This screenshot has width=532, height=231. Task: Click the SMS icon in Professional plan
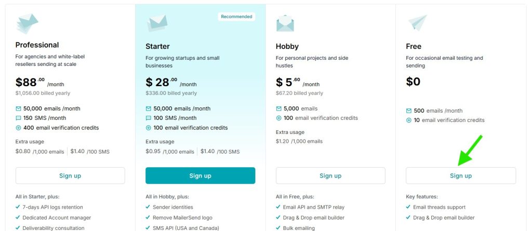tap(19, 118)
